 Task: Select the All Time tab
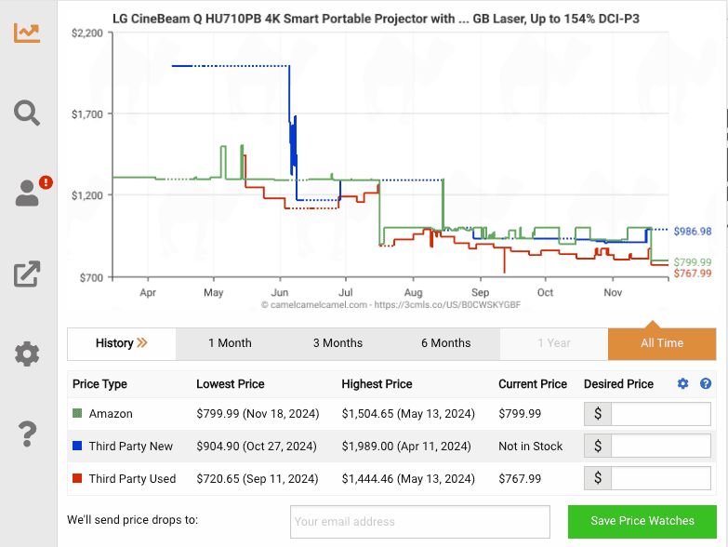tap(662, 343)
